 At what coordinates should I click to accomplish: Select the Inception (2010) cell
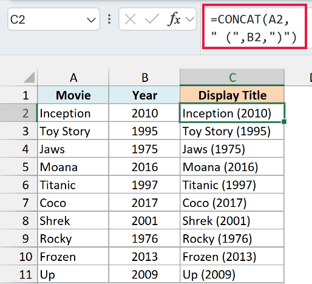click(x=232, y=113)
